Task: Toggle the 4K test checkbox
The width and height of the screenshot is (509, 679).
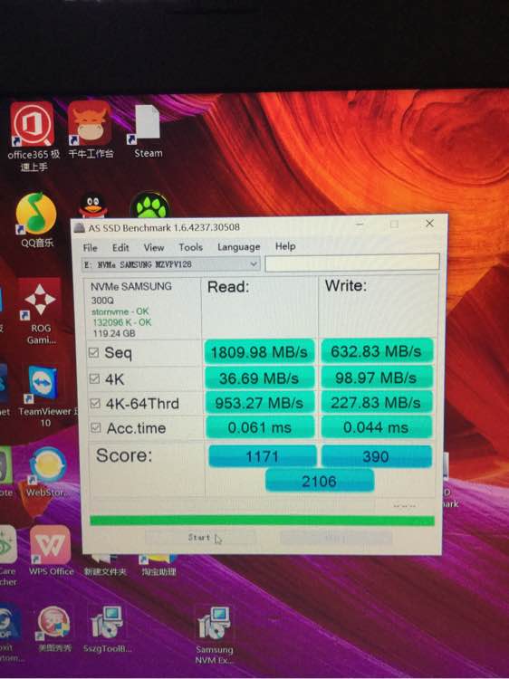Action: pos(94,379)
